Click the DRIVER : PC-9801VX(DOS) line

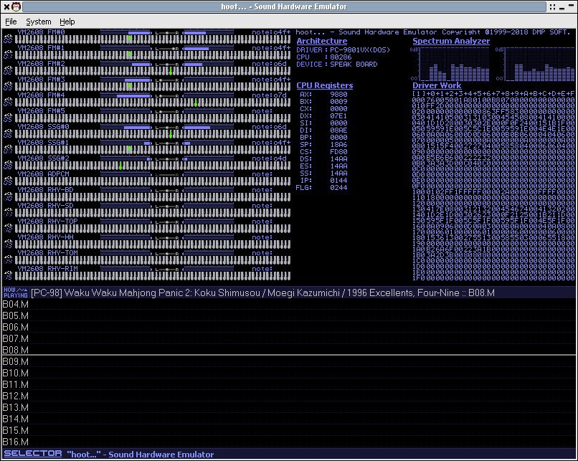pyautogui.click(x=344, y=49)
